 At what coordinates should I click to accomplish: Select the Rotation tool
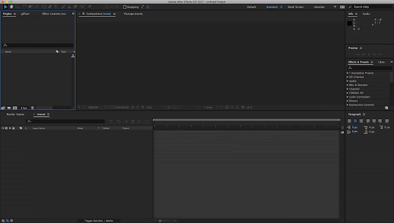[25, 7]
